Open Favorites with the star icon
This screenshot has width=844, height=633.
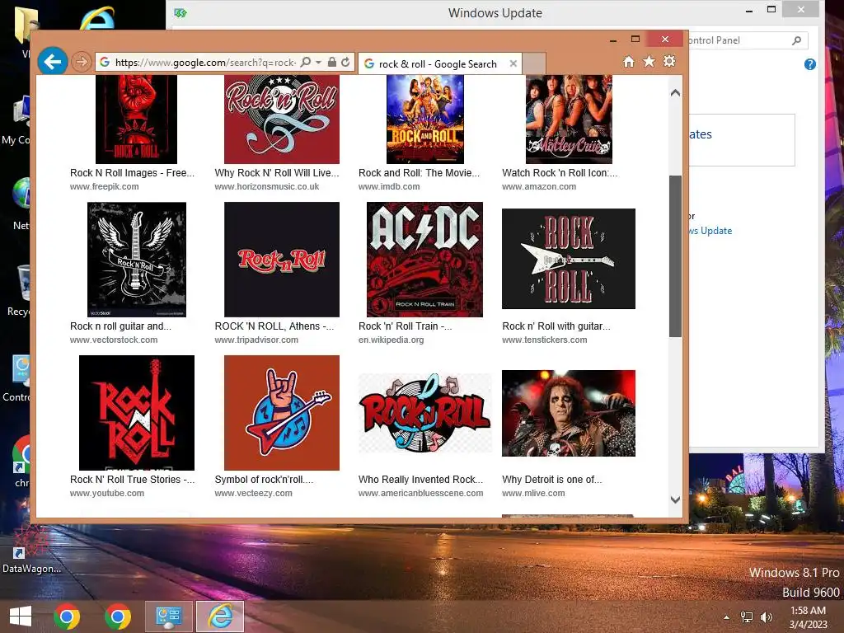point(649,61)
